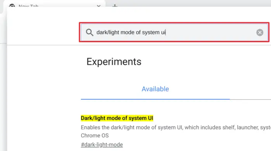Click the Chrome favicon on the New Tab tab
271x151 pixels.
pos(12,6)
